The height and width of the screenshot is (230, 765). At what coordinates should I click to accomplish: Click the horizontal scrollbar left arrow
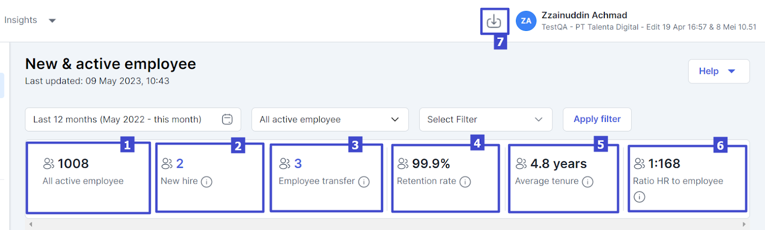click(x=31, y=224)
